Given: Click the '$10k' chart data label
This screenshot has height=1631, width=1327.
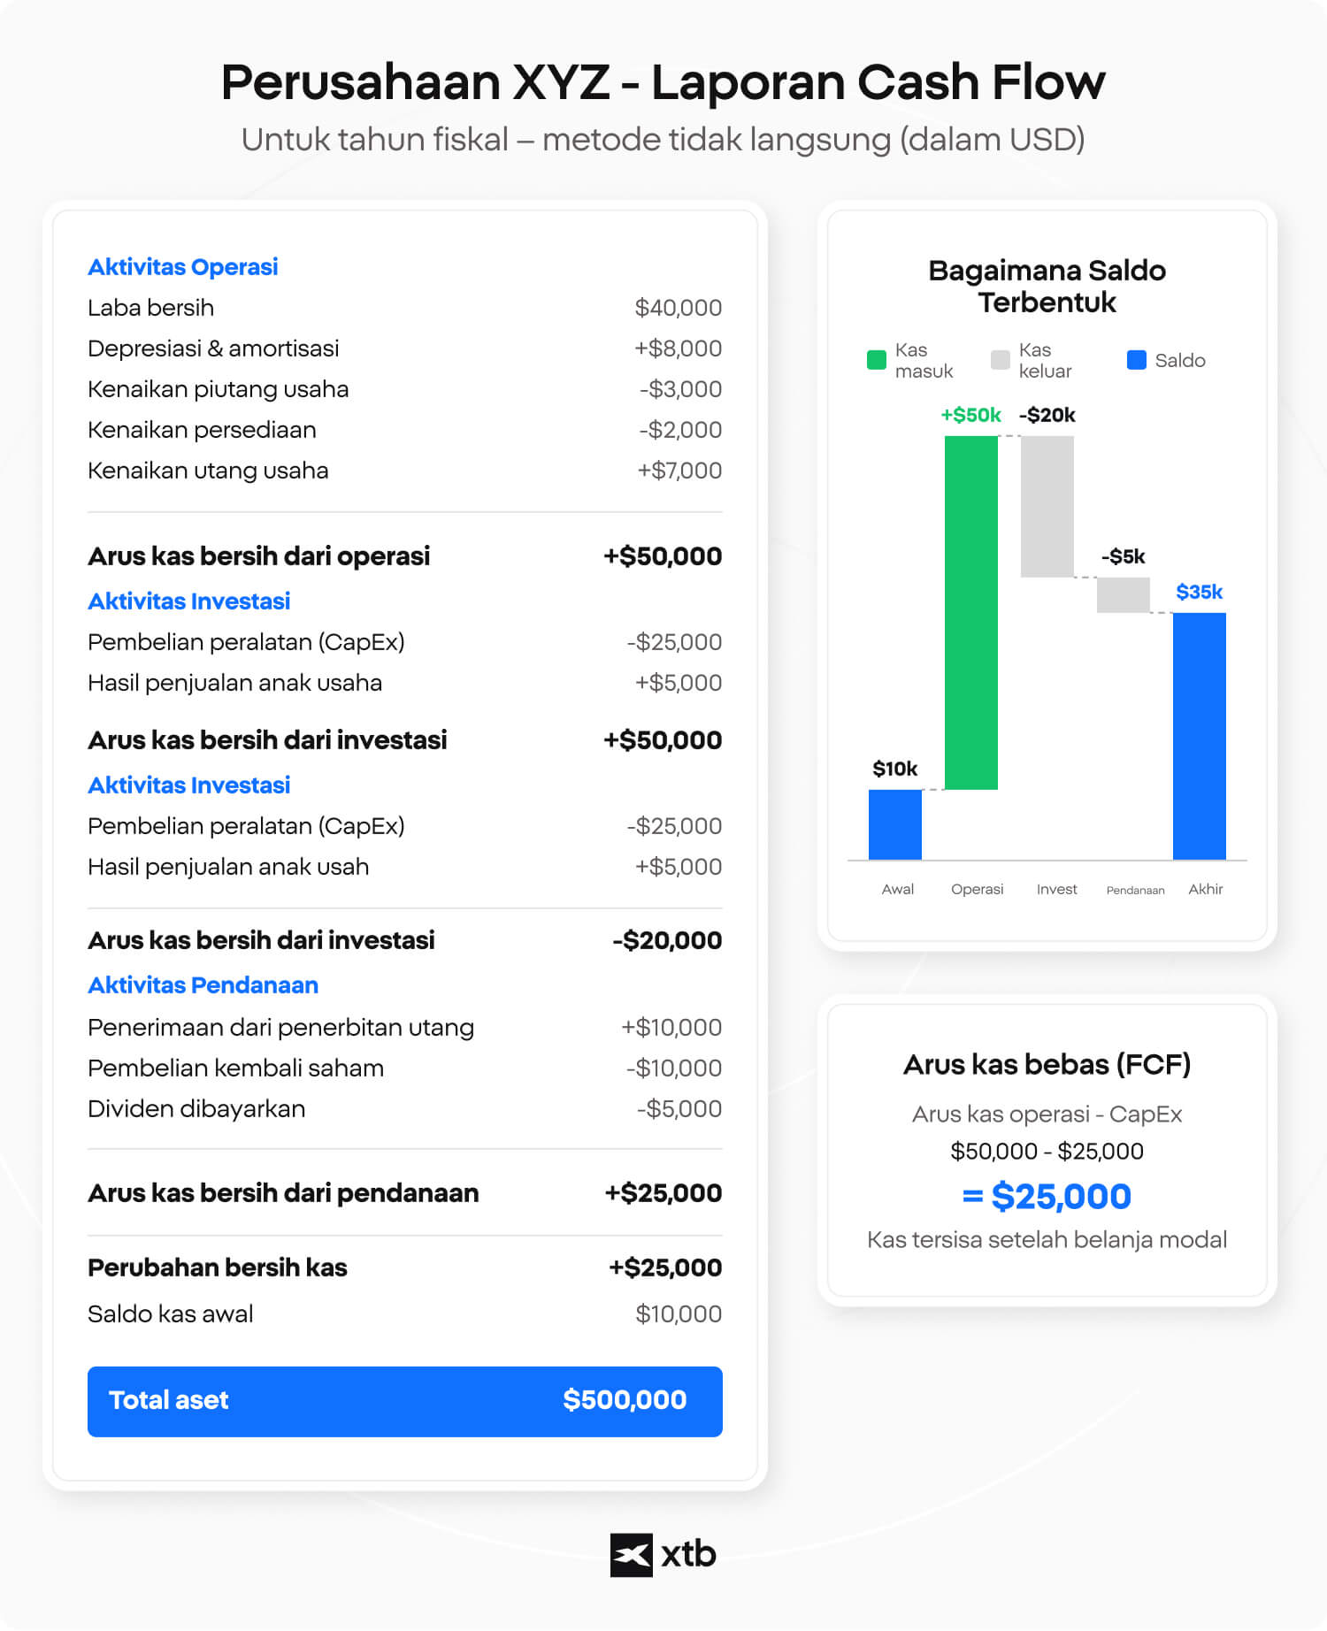Looking at the screenshot, I should tap(895, 769).
